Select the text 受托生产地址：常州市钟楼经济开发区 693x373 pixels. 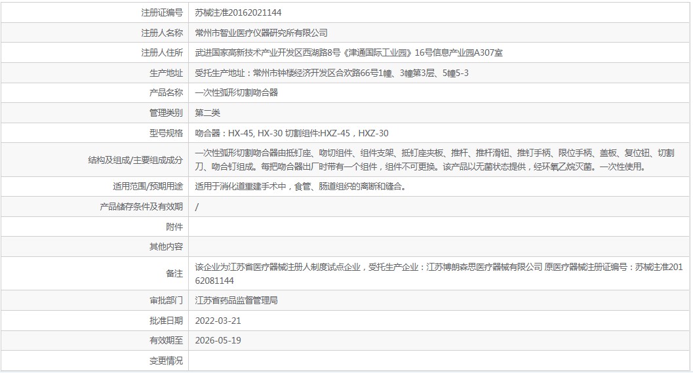[x=265, y=73]
